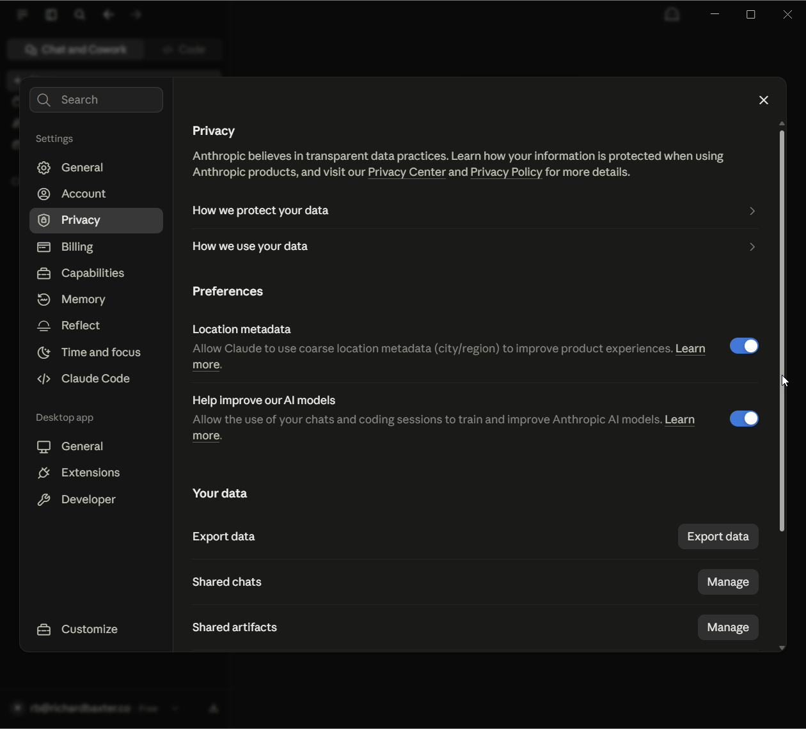Click the scrollbar up arrow in settings
The image size is (806, 729).
pos(782,123)
